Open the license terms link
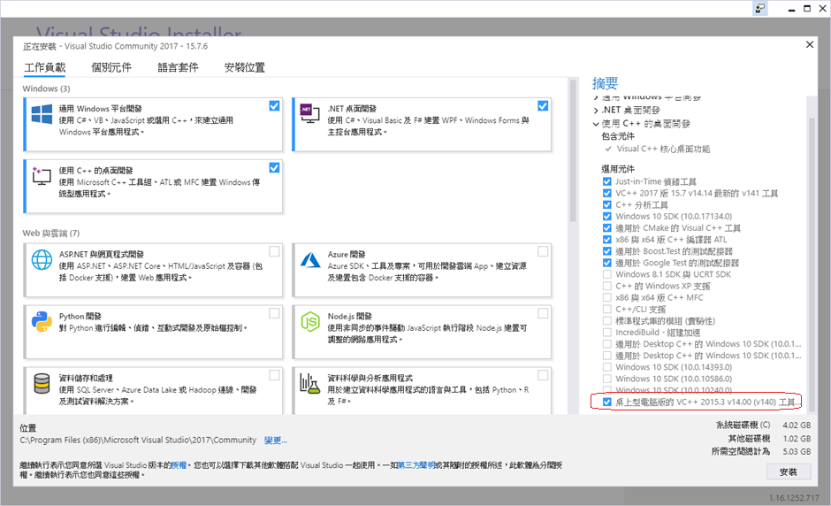Image resolution: width=831 pixels, height=506 pixels. coord(179,465)
